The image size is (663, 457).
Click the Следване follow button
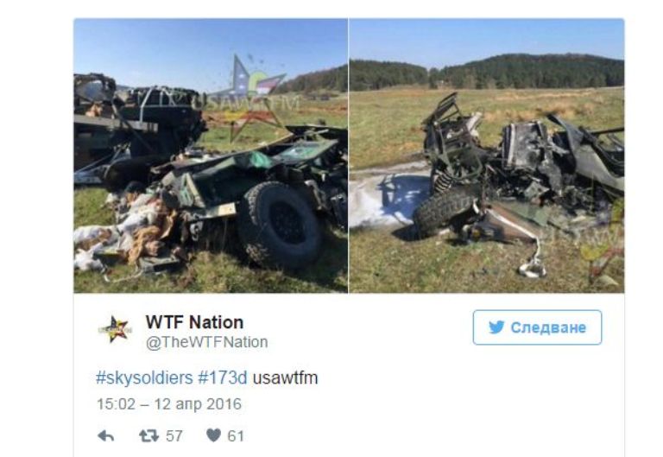pyautogui.click(x=537, y=327)
